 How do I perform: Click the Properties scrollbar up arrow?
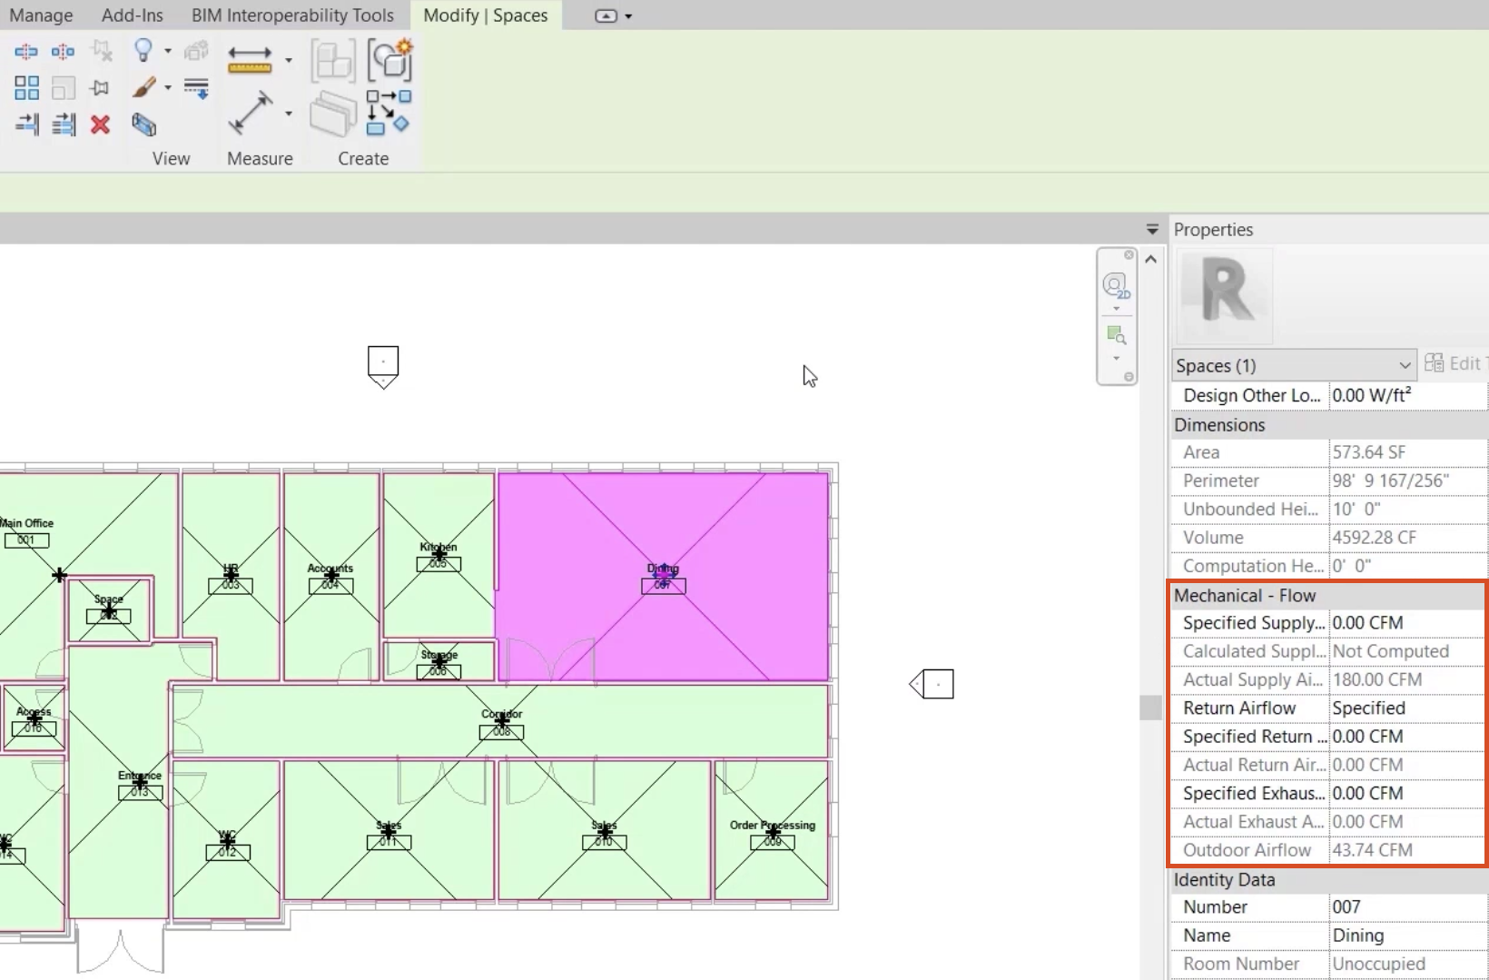point(1151,260)
